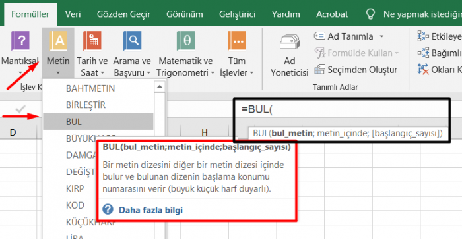The image size is (462, 239).
Task: Choose the BUL function entry
Action: [98, 121]
